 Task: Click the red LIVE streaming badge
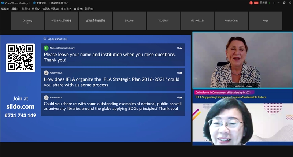[x=256, y=3]
